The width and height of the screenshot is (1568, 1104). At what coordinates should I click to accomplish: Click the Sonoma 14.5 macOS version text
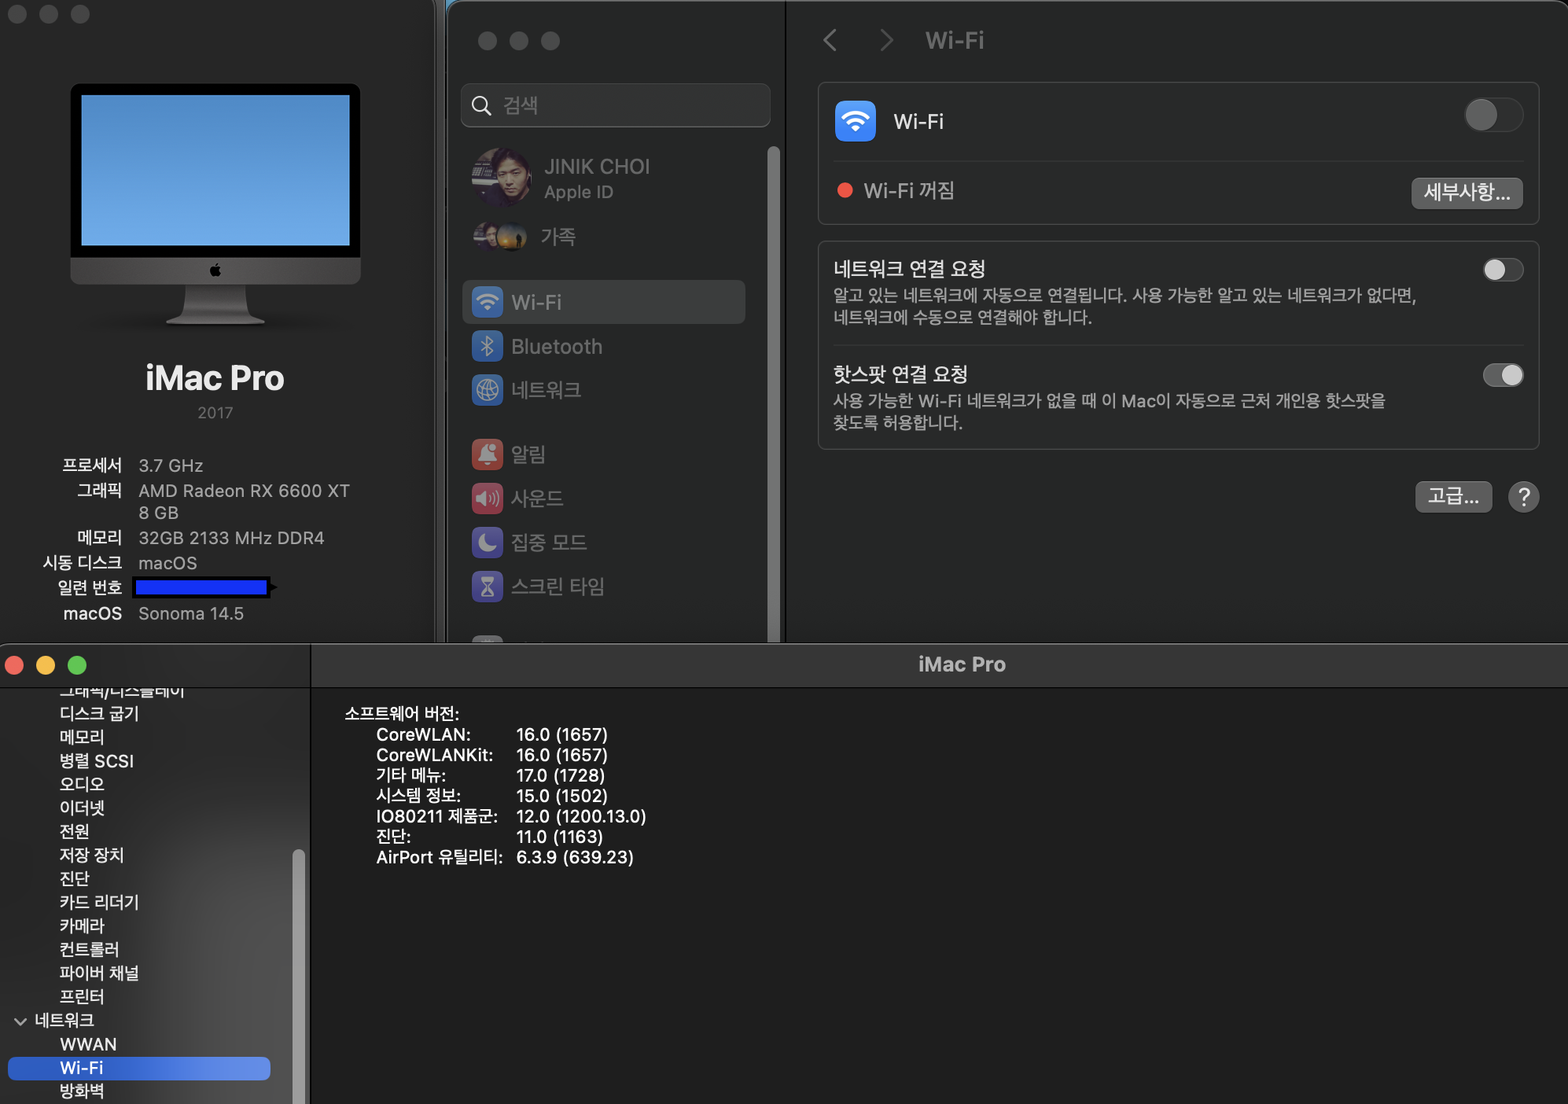coord(191,613)
